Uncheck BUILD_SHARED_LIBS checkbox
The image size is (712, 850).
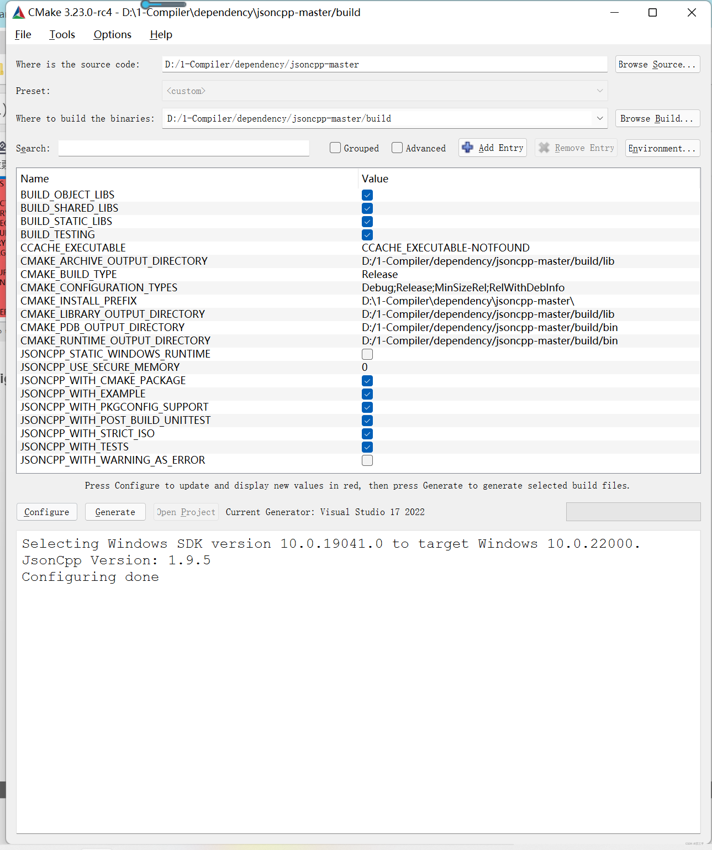(367, 208)
